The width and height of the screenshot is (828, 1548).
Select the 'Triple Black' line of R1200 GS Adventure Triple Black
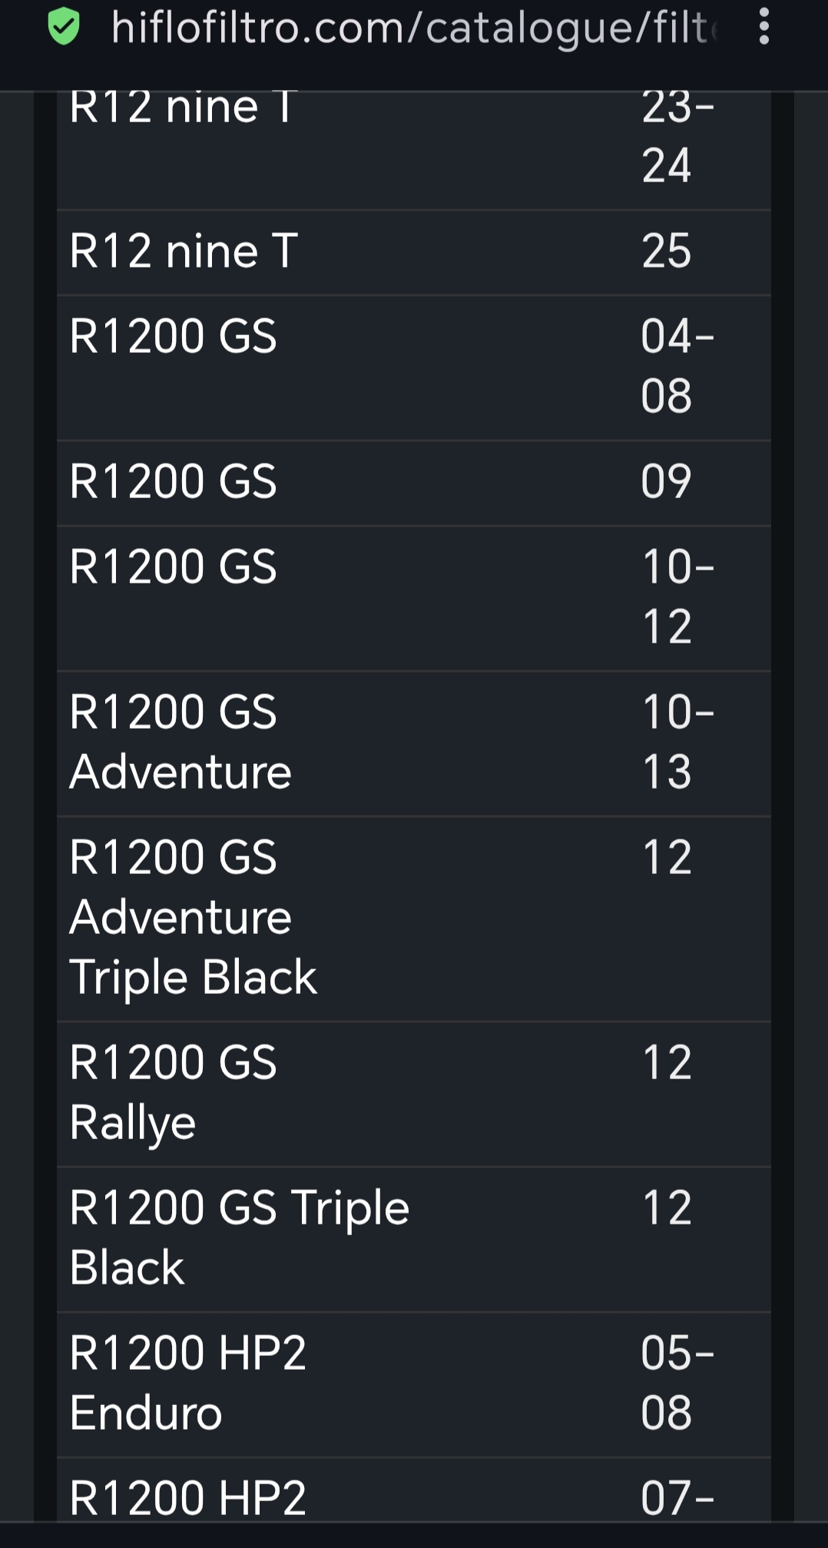tap(193, 978)
